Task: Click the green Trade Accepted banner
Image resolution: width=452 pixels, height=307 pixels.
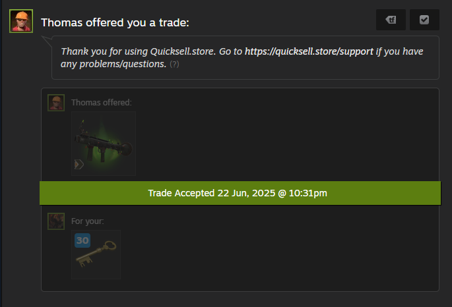Action: (x=240, y=193)
